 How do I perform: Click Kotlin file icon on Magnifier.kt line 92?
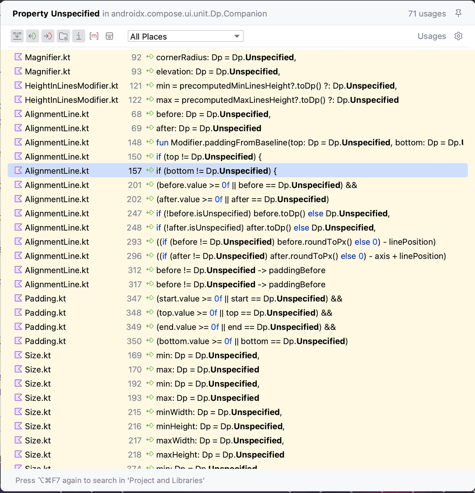[x=18, y=57]
